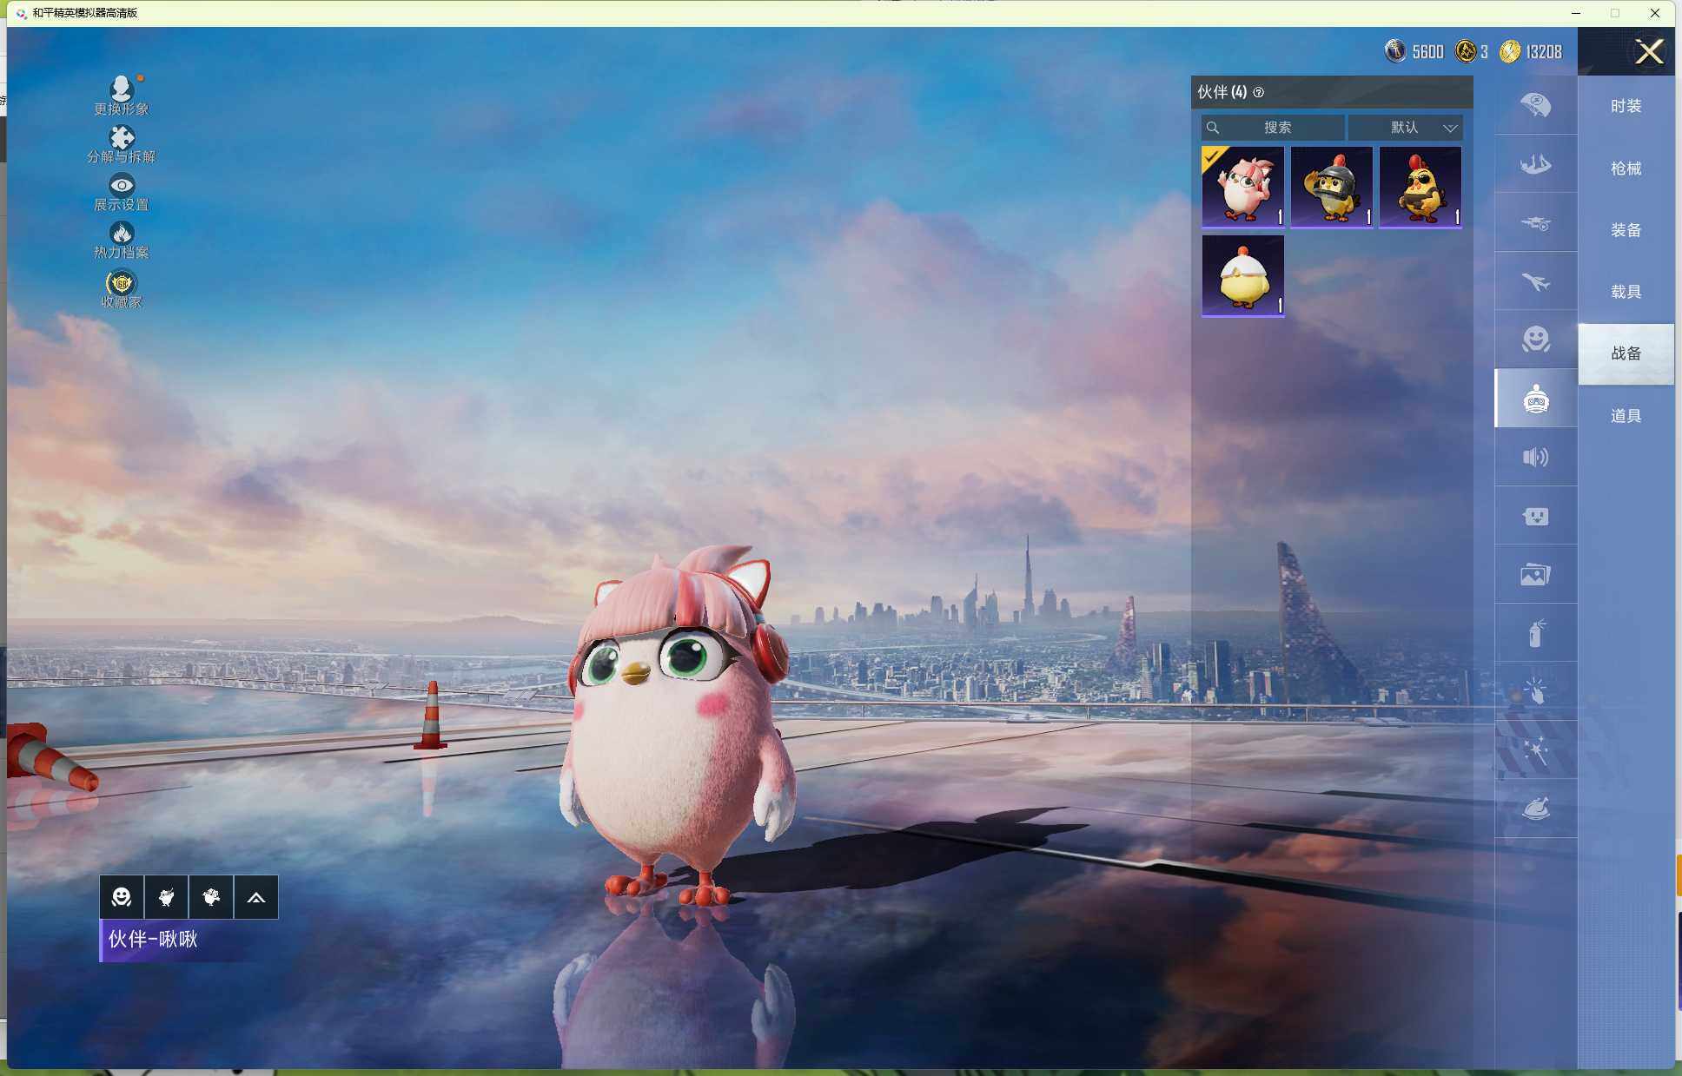Select the plain yellow chick companion thumbnail
Viewport: 1682px width, 1076px height.
(1243, 275)
